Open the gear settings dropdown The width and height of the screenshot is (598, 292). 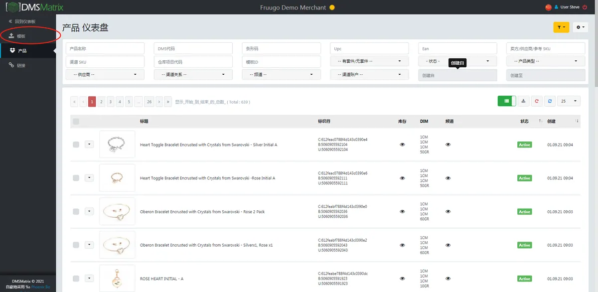tap(580, 27)
